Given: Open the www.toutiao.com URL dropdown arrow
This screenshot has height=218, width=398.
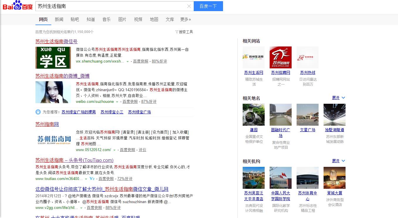Looking at the screenshot, I should point(86,179).
